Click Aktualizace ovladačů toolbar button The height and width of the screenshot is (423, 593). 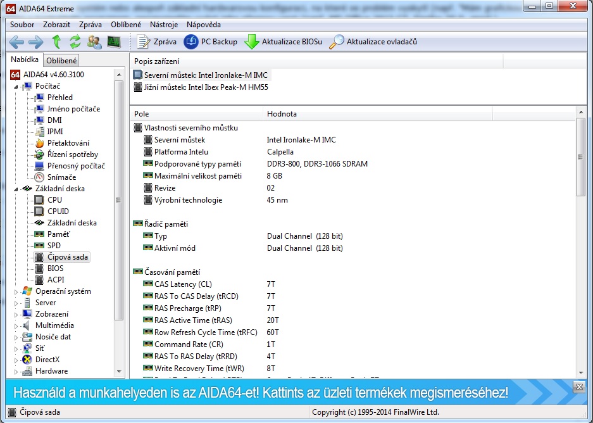(373, 42)
